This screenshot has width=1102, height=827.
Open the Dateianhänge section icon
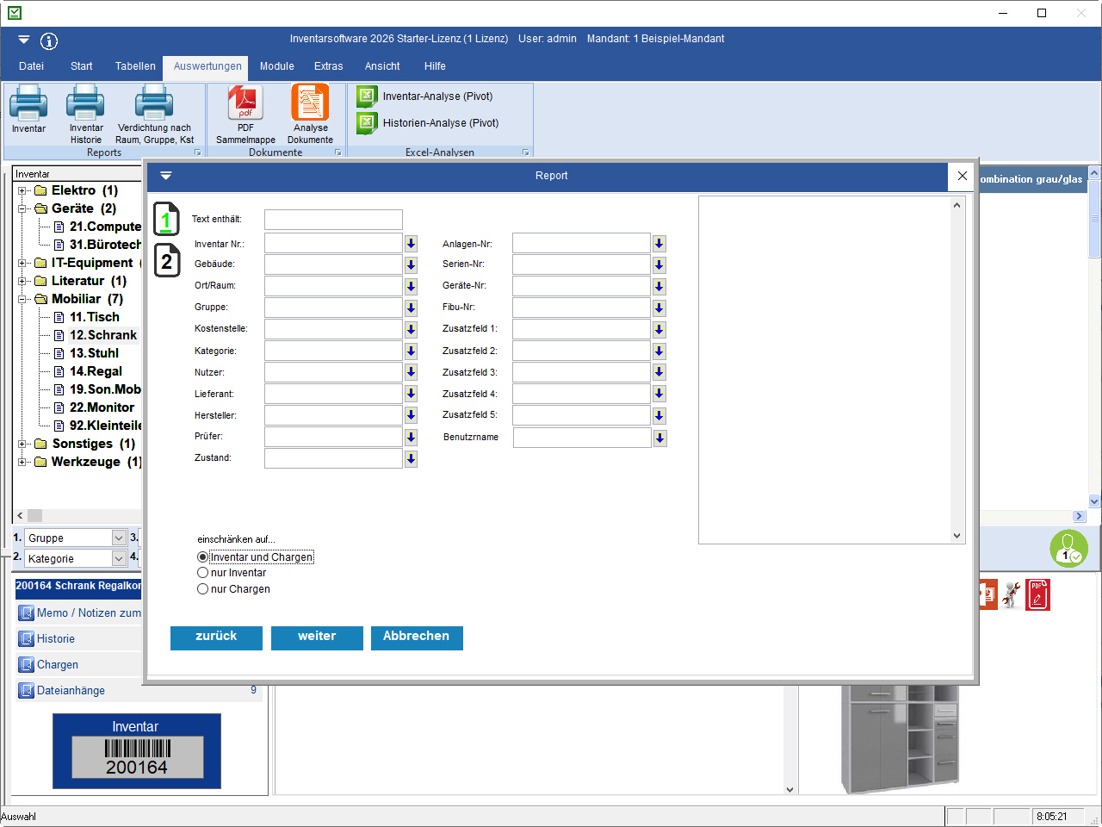click(x=27, y=691)
